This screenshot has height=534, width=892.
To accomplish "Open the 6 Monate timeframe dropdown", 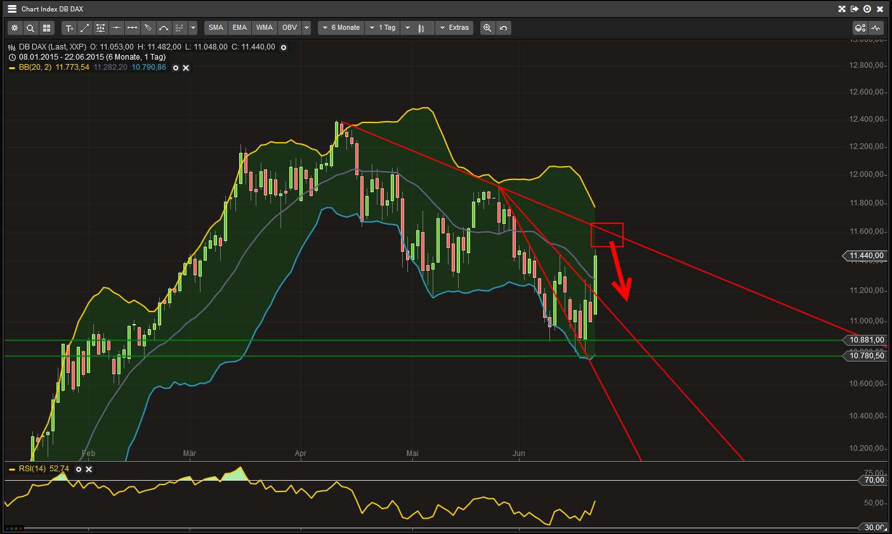I will coord(341,27).
